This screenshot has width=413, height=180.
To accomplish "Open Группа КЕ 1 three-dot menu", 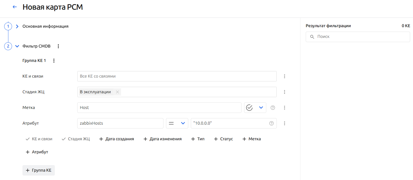I will [54, 61].
